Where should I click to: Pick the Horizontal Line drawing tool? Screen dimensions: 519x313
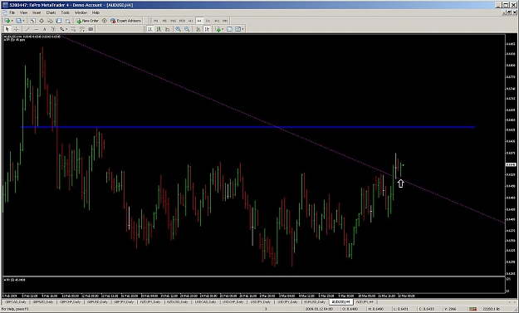(36, 29)
